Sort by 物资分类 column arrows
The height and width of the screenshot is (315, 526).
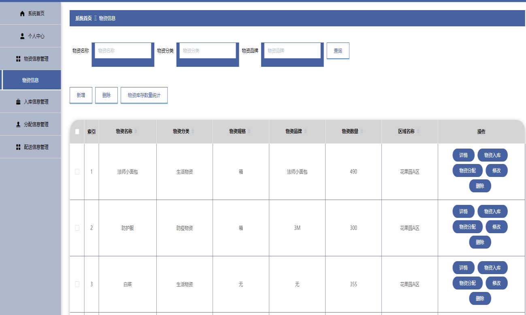coord(193,132)
